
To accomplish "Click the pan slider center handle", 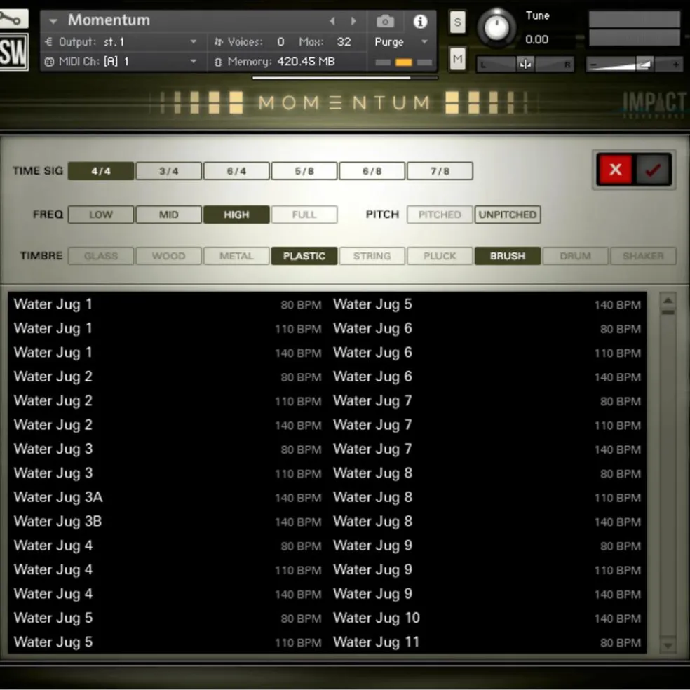I will pos(525,65).
